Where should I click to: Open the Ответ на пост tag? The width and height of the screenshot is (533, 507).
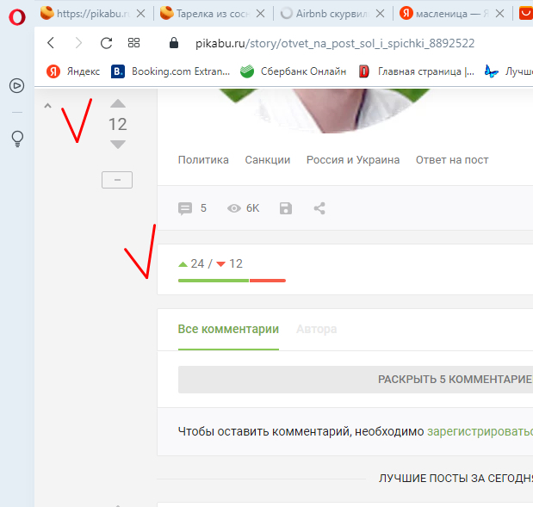tap(452, 160)
